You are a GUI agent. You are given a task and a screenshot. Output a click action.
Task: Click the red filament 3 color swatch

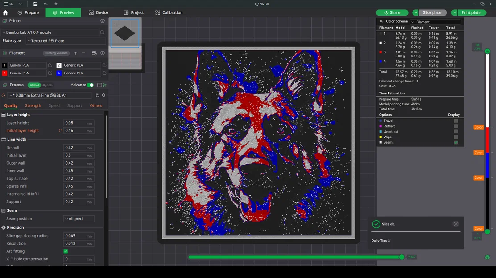(x=4, y=73)
